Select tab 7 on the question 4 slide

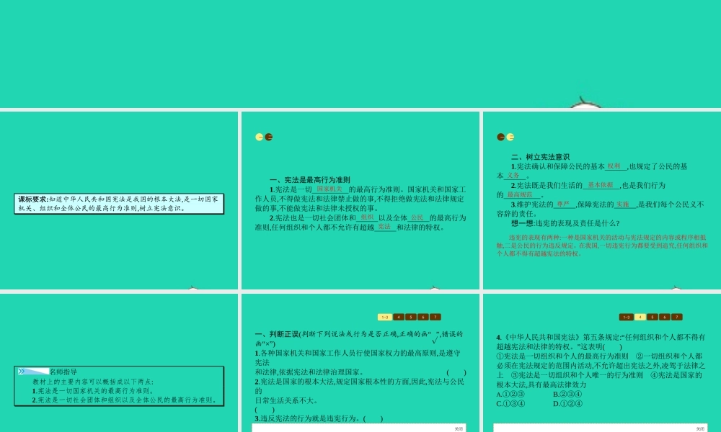coord(677,317)
